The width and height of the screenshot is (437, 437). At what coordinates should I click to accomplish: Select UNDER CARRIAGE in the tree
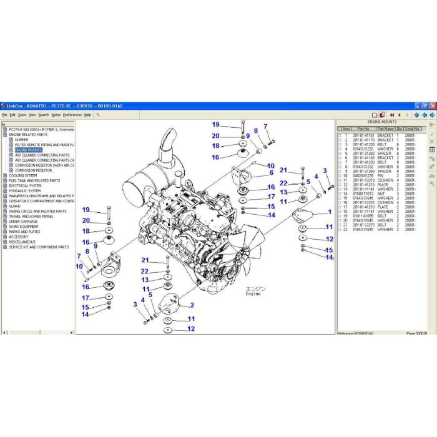coord(23,221)
